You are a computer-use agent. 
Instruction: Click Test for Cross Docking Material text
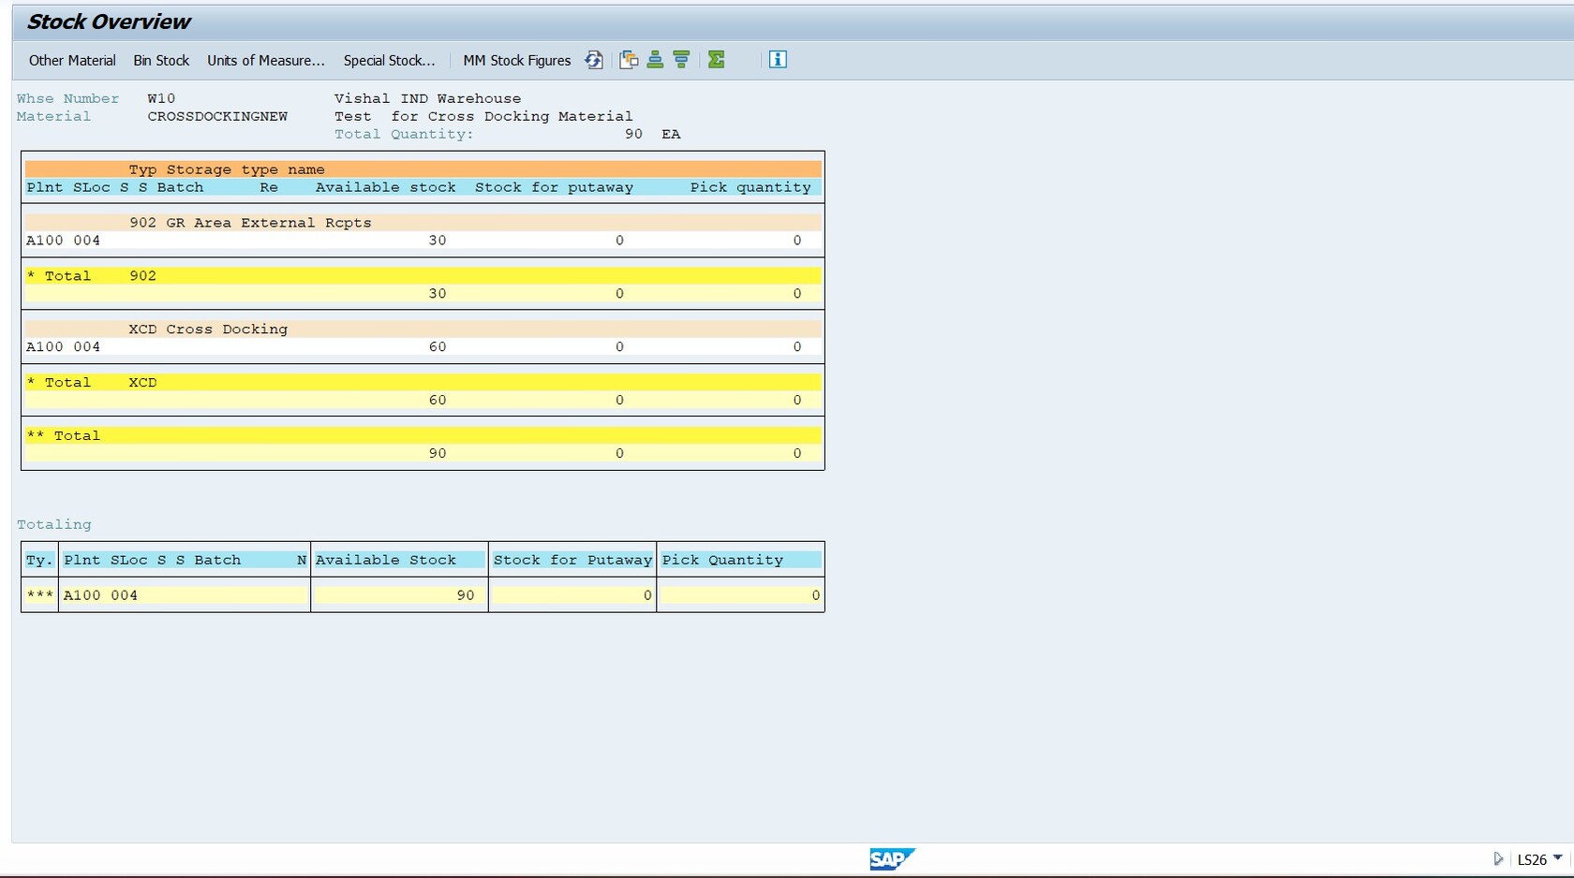[483, 116]
